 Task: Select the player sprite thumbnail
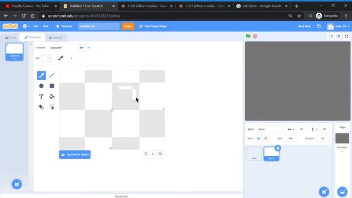[x=271, y=154]
